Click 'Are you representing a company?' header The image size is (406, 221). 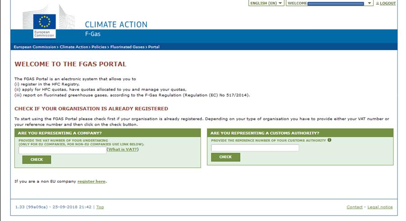[60, 133]
